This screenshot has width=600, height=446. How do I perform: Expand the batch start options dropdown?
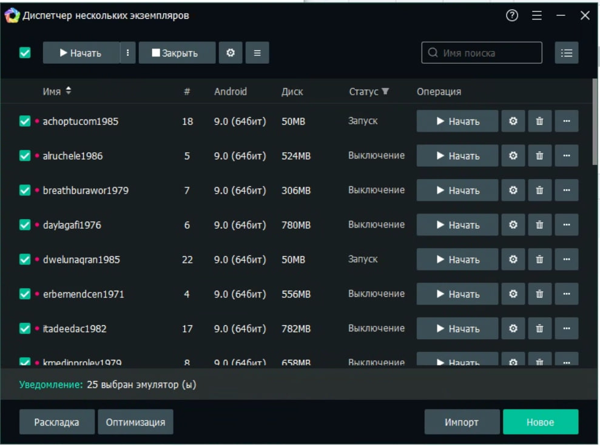(127, 53)
